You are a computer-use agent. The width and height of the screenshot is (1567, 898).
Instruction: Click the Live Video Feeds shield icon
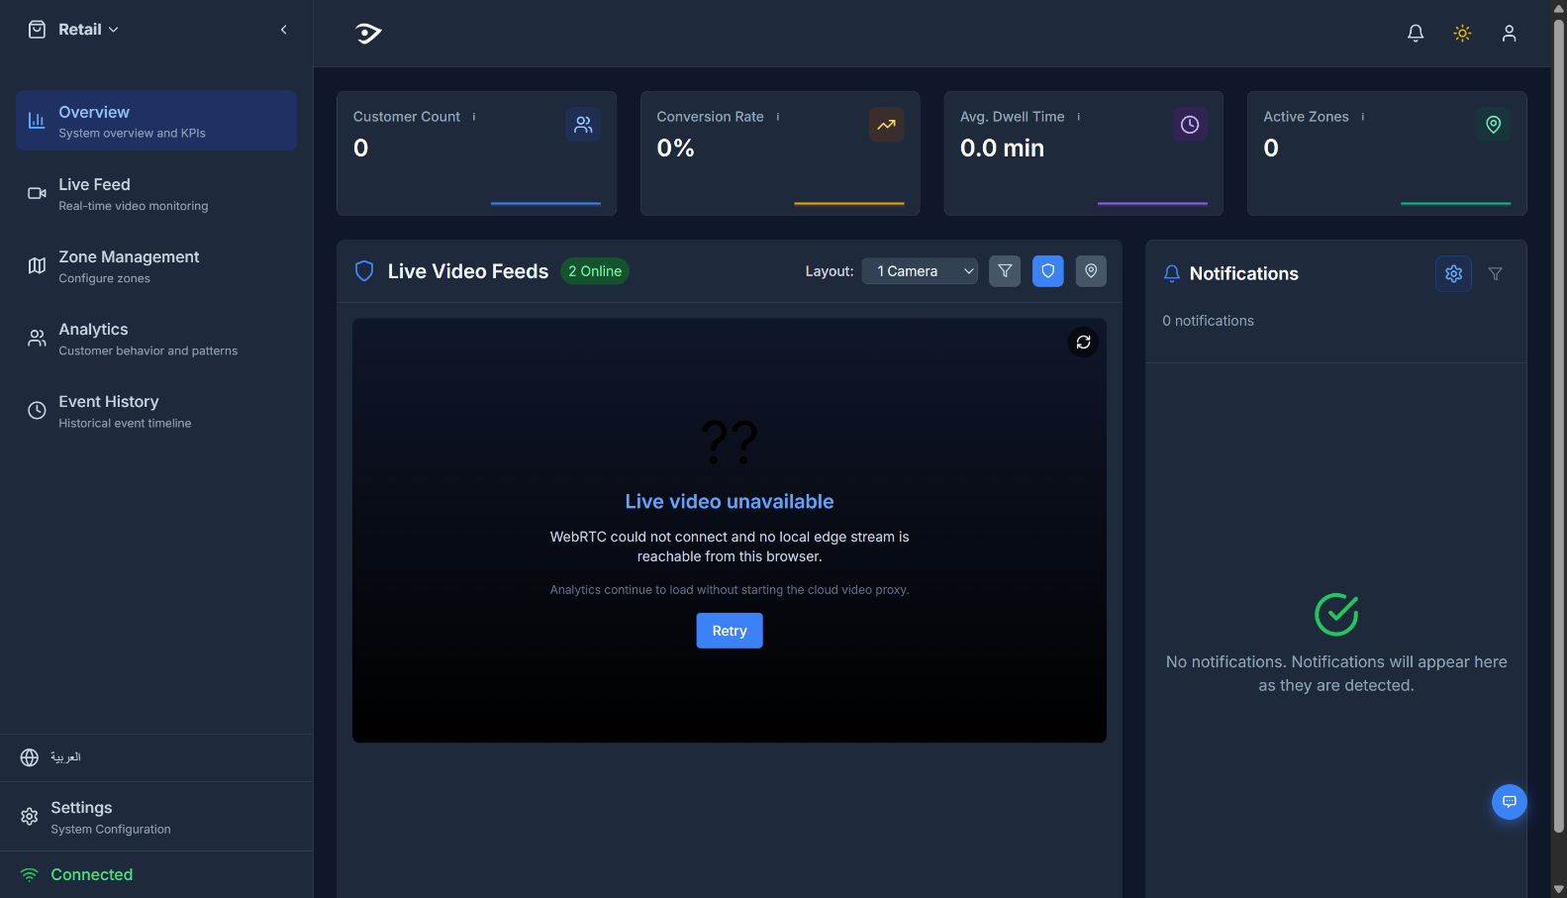pyautogui.click(x=364, y=271)
